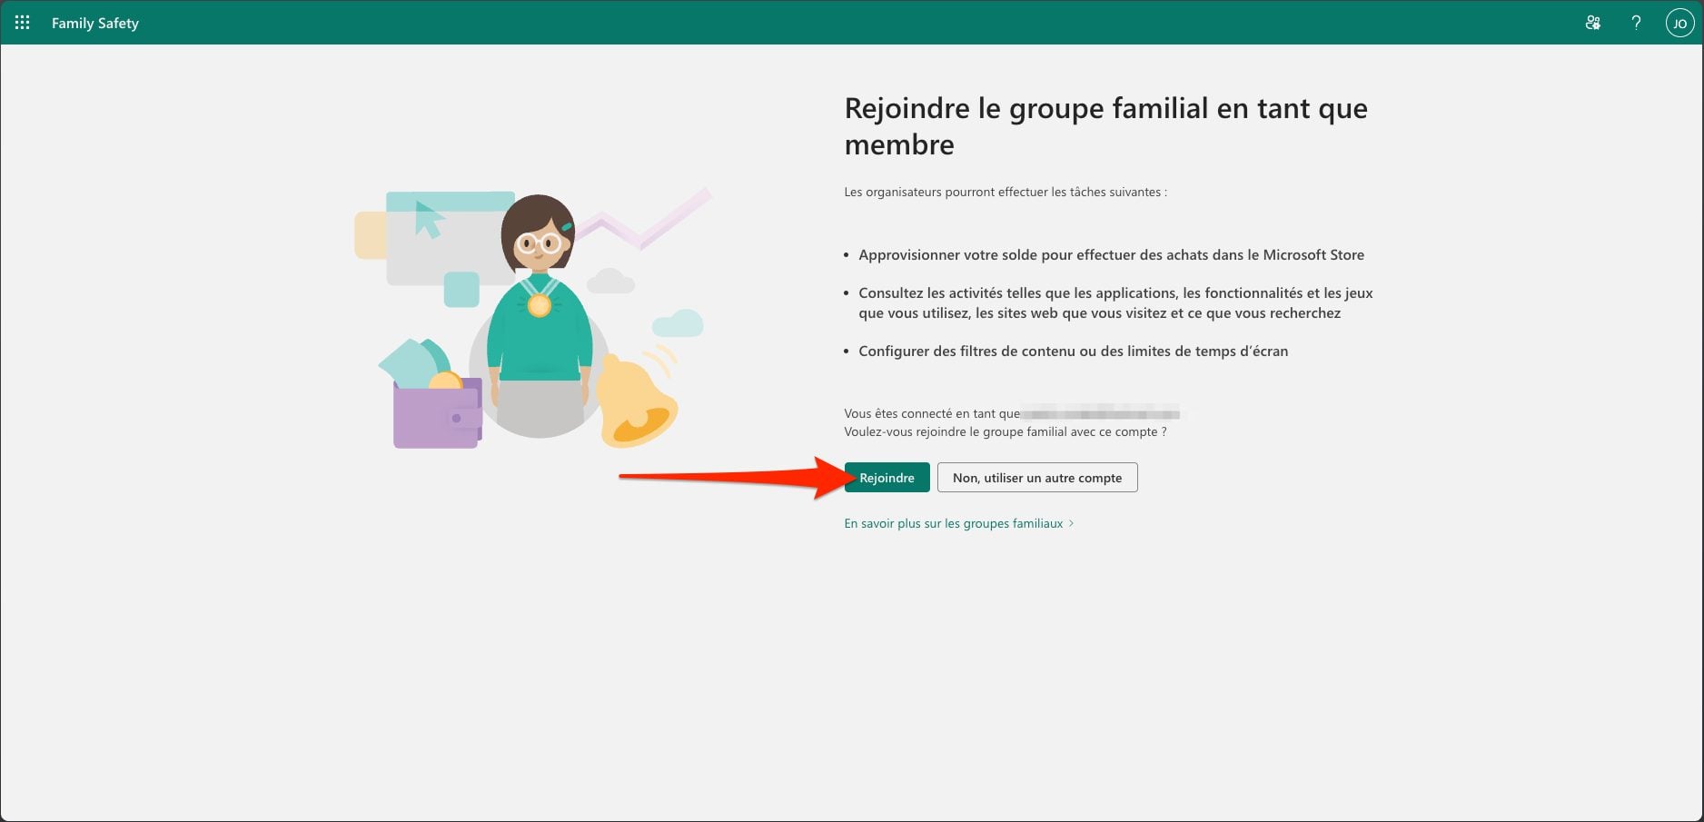Open the app launcher grid icon
The width and height of the screenshot is (1704, 822).
click(x=22, y=23)
